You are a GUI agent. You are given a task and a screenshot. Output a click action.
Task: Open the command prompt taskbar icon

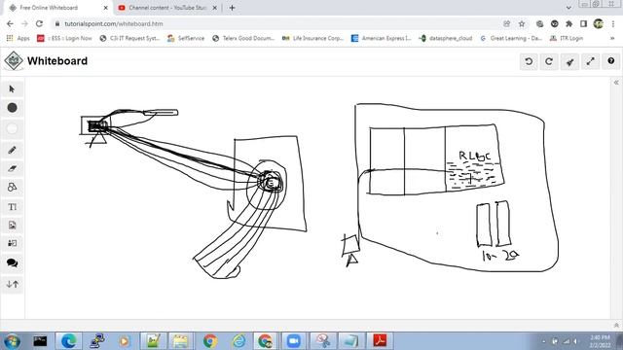tap(40, 341)
